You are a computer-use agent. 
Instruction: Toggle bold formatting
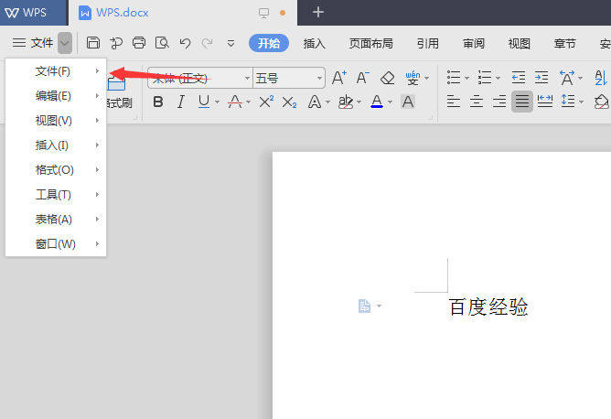click(x=158, y=102)
